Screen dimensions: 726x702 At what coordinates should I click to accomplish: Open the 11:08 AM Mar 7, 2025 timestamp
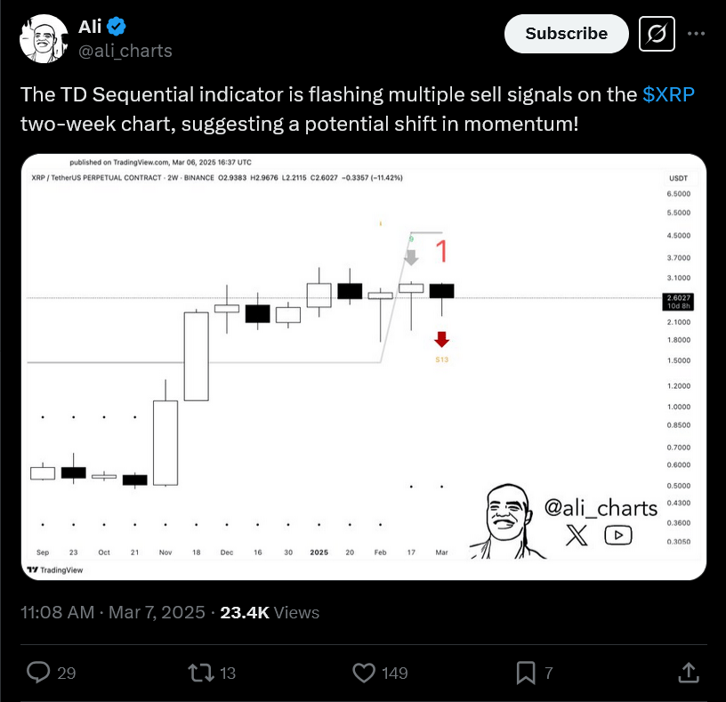(x=112, y=613)
